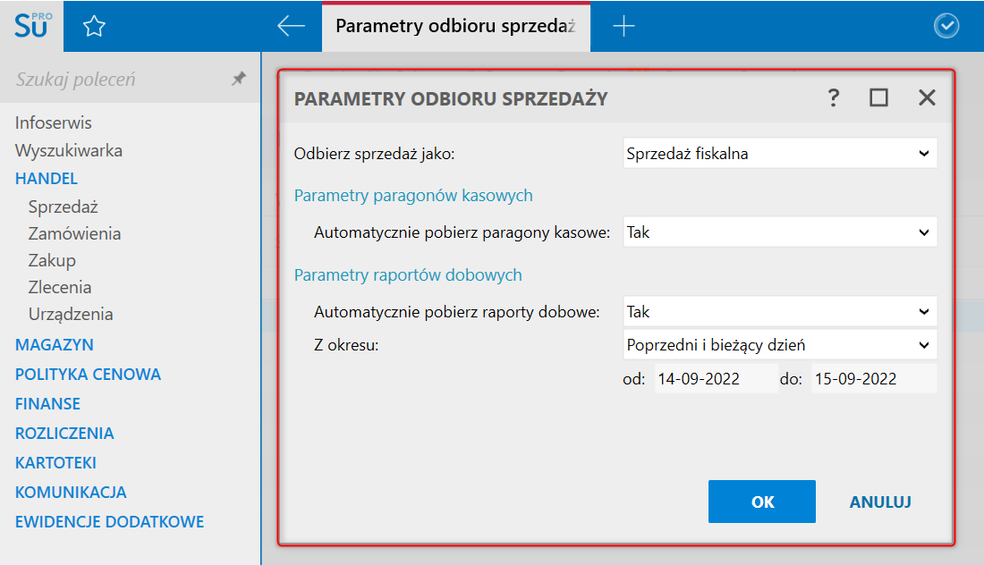Open favorites with the star icon
The image size is (984, 565).
point(94,26)
